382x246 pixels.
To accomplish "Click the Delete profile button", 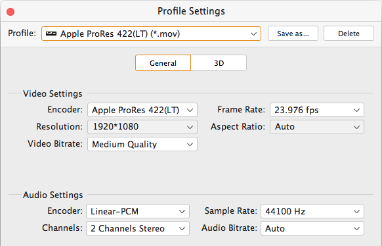I will click(x=349, y=34).
